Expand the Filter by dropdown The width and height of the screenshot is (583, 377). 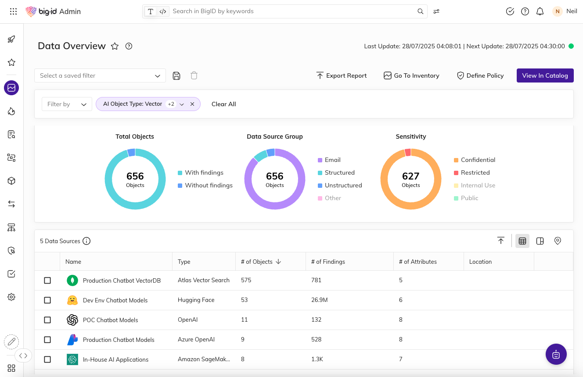point(67,104)
